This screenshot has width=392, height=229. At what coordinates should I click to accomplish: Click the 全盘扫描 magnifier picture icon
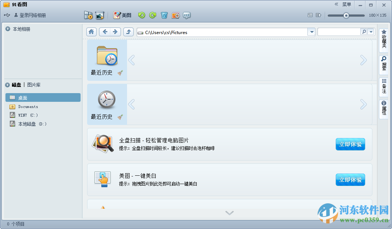pos(103,144)
